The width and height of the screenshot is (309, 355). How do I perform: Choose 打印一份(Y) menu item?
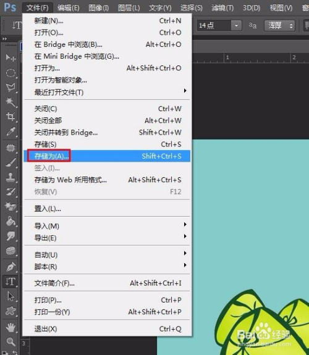[107, 312]
